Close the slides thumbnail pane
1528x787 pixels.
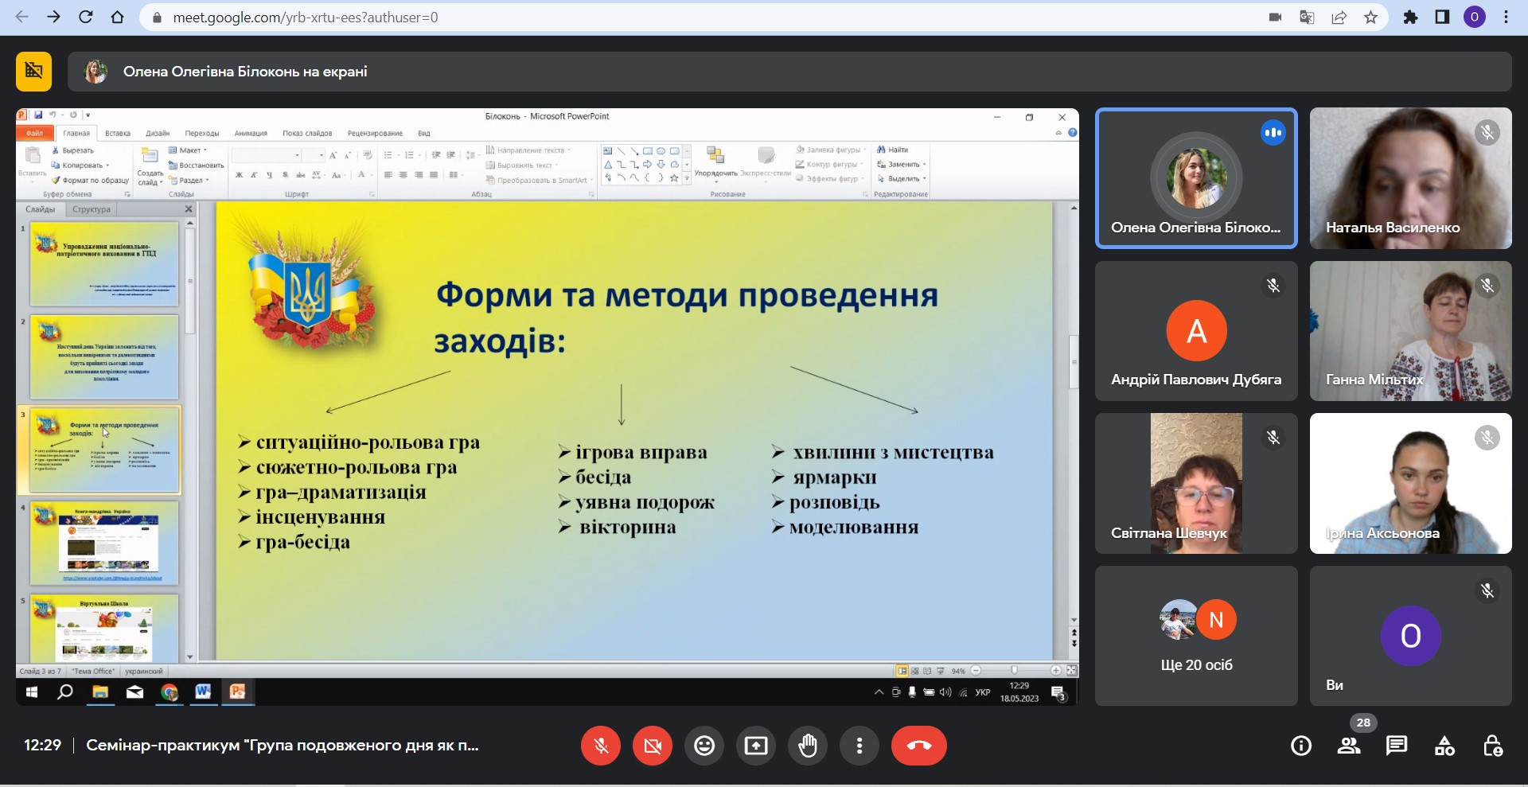tap(189, 209)
